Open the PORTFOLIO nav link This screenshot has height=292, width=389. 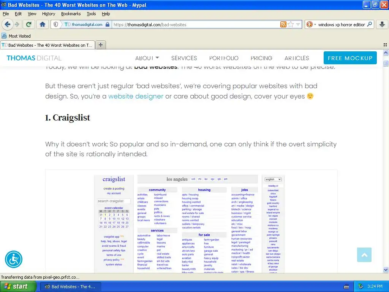tap(223, 58)
